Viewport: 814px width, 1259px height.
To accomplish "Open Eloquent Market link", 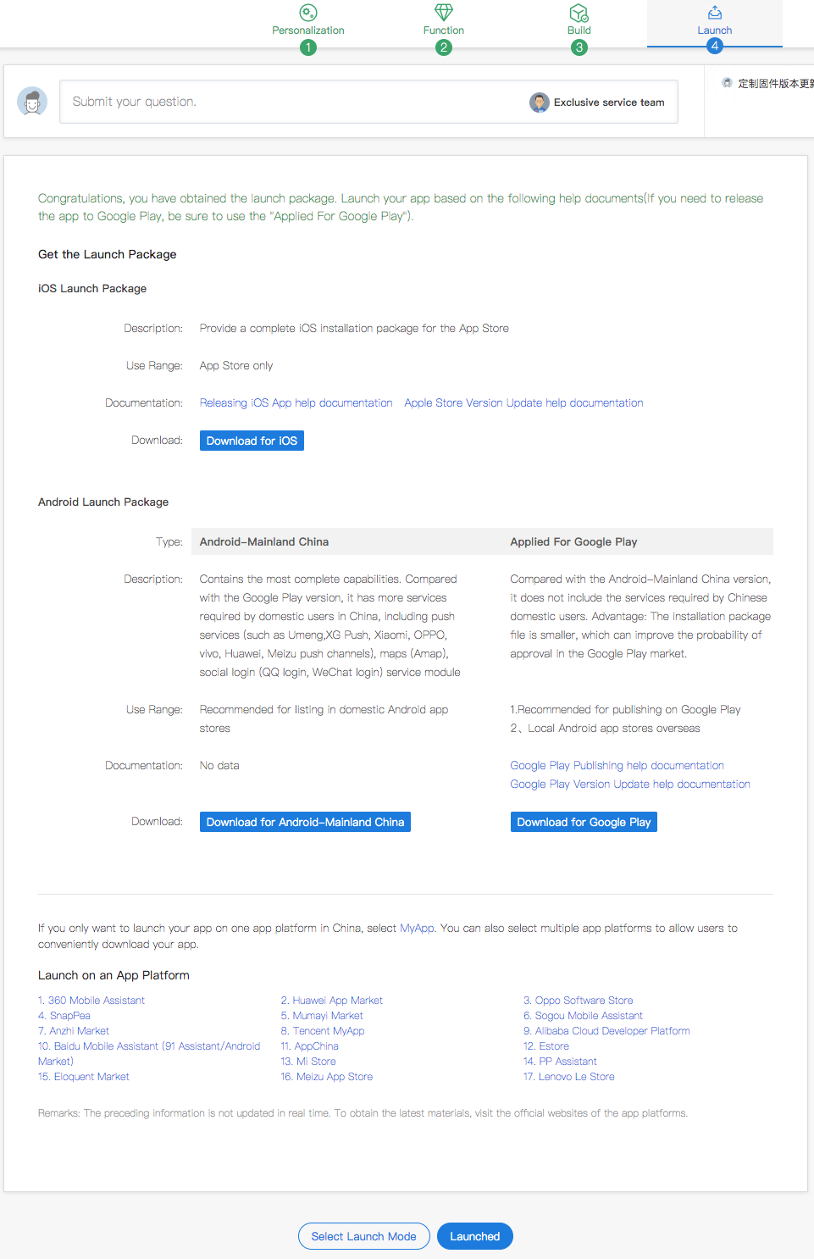I will pos(84,1077).
